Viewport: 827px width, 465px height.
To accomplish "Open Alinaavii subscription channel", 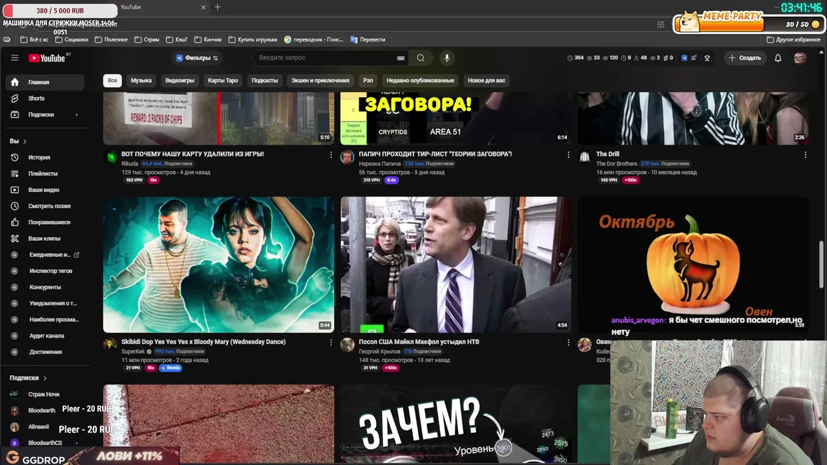I will (39, 427).
